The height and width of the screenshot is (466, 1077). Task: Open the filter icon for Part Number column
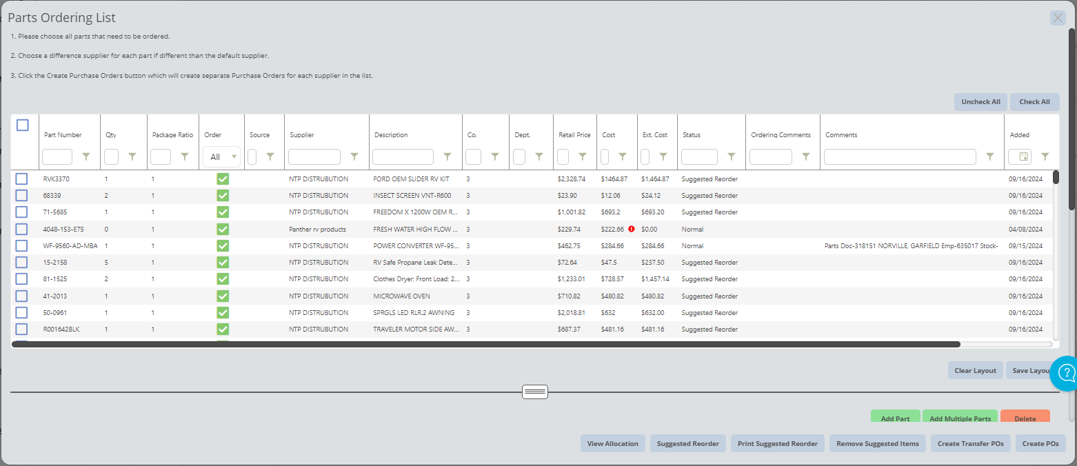86,157
